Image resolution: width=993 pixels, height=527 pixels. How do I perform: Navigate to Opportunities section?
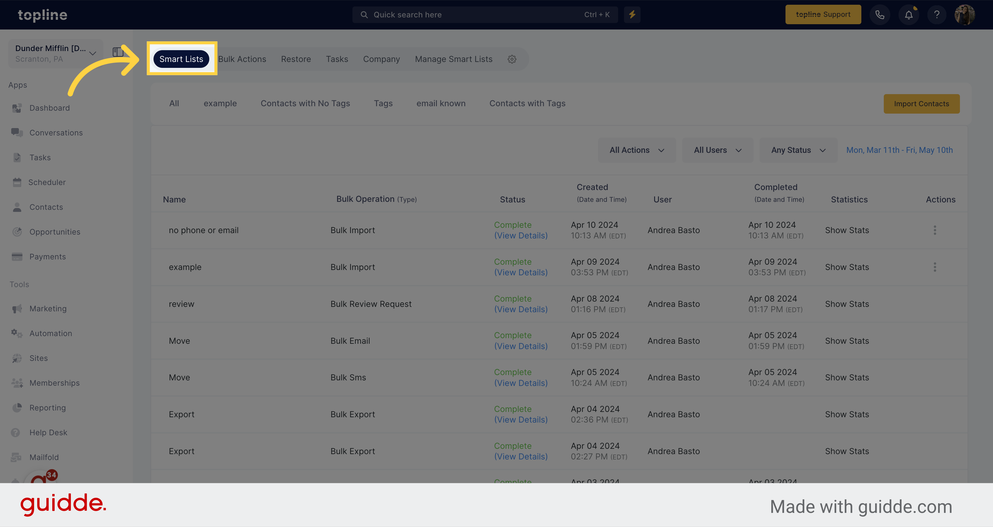pos(55,232)
